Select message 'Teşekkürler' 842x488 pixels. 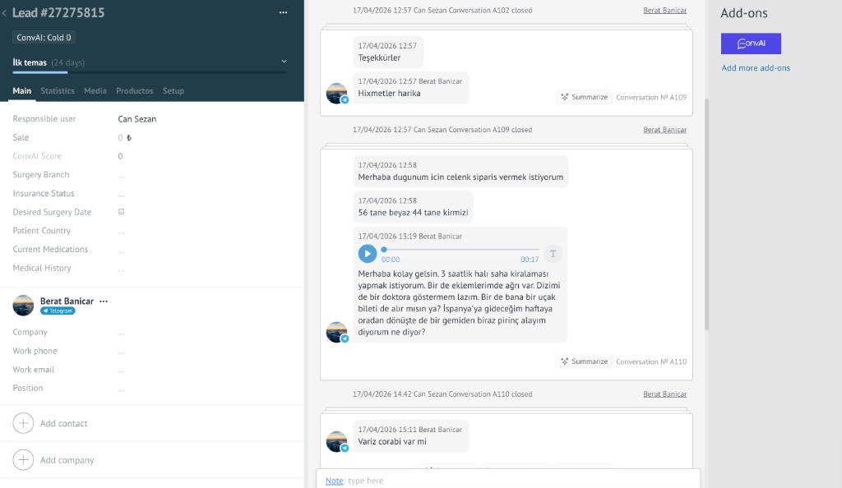pyautogui.click(x=388, y=52)
